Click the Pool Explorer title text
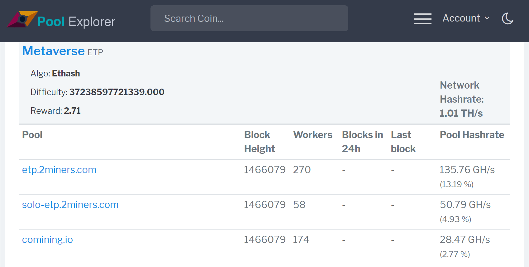Screen dimensions: 529x267 coord(76,22)
